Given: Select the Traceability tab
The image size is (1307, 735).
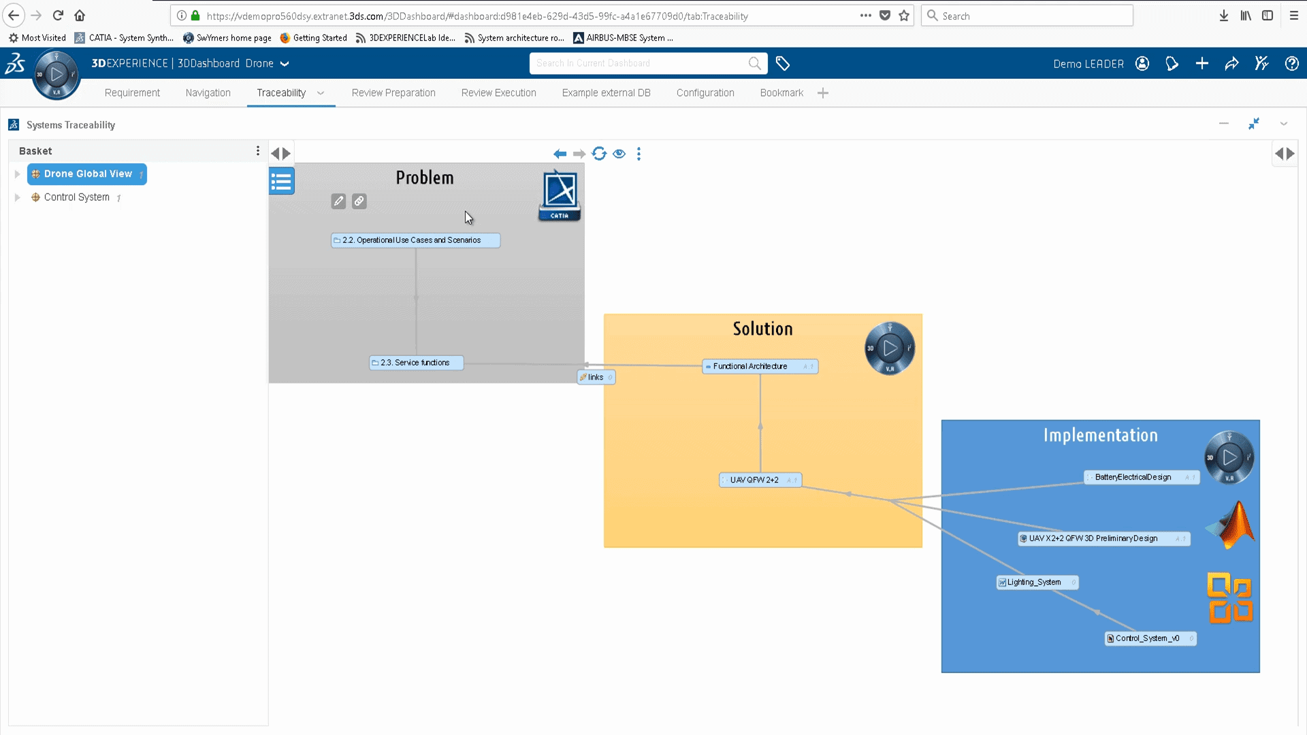Looking at the screenshot, I should (x=281, y=93).
